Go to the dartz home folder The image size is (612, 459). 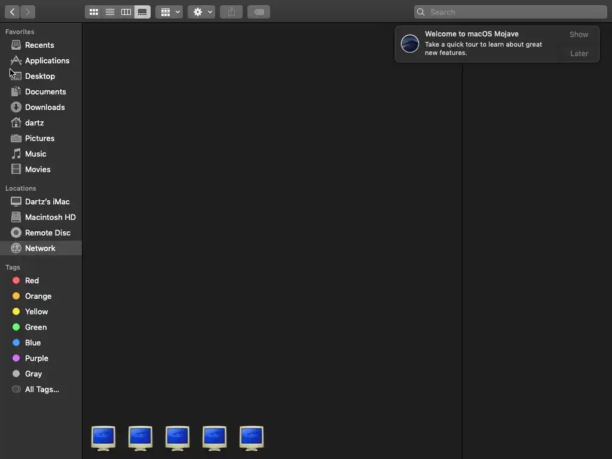click(41, 123)
